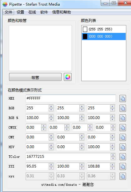131x192 pixels.
Task: Open the 设置 menu
Action: coord(20,12)
